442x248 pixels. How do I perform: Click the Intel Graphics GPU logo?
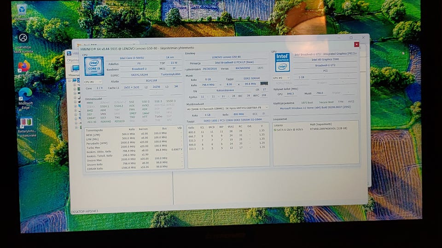pos(282,62)
